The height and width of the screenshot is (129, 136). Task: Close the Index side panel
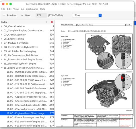pos(52,22)
